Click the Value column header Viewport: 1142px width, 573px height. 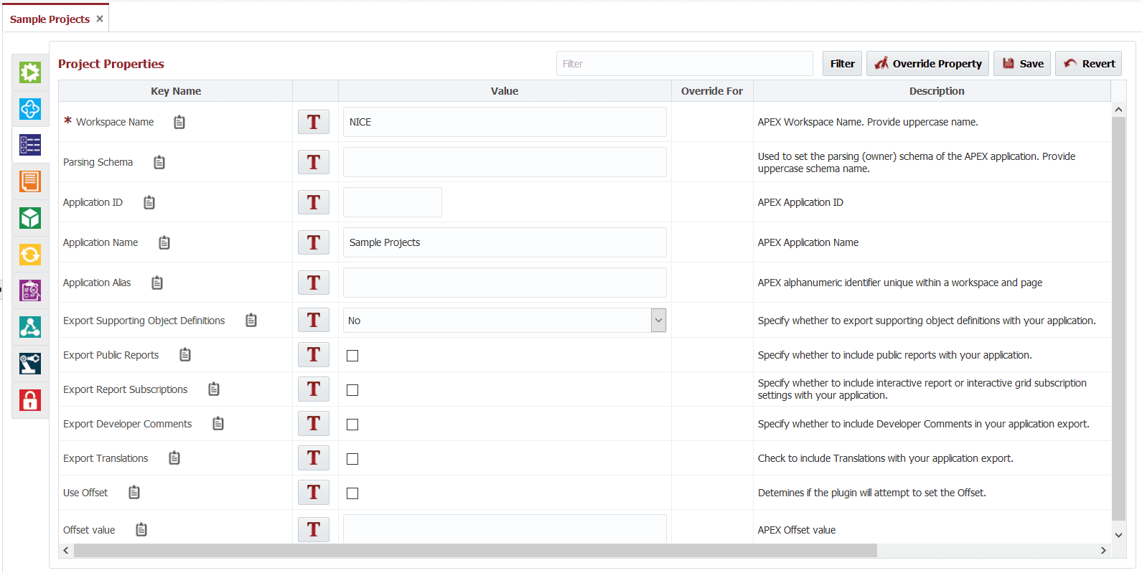point(505,91)
